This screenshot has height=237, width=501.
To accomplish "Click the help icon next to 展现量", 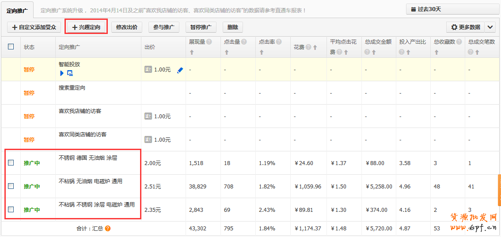I will click(209, 42).
